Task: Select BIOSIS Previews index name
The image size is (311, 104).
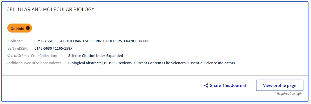Action: 118,63
